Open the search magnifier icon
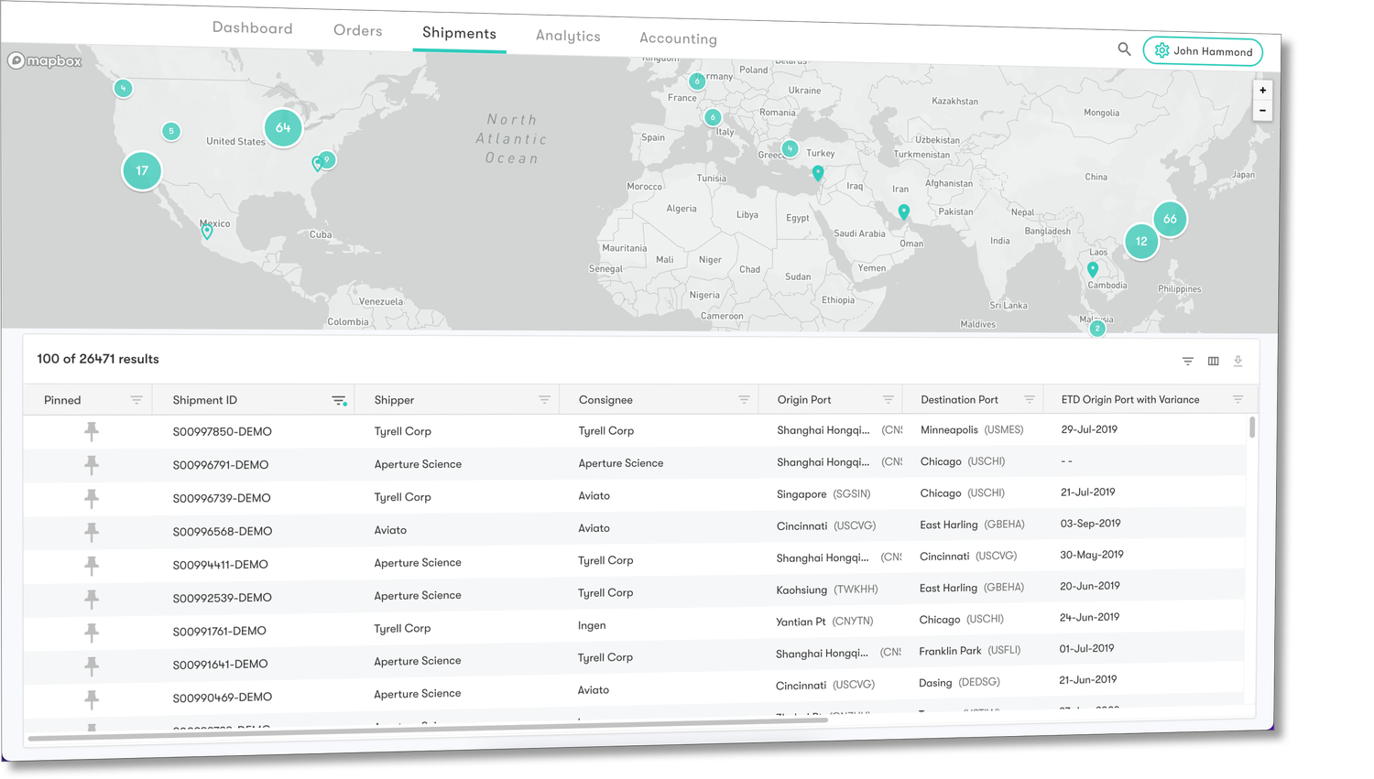The height and width of the screenshot is (779, 1374). pyautogui.click(x=1124, y=49)
